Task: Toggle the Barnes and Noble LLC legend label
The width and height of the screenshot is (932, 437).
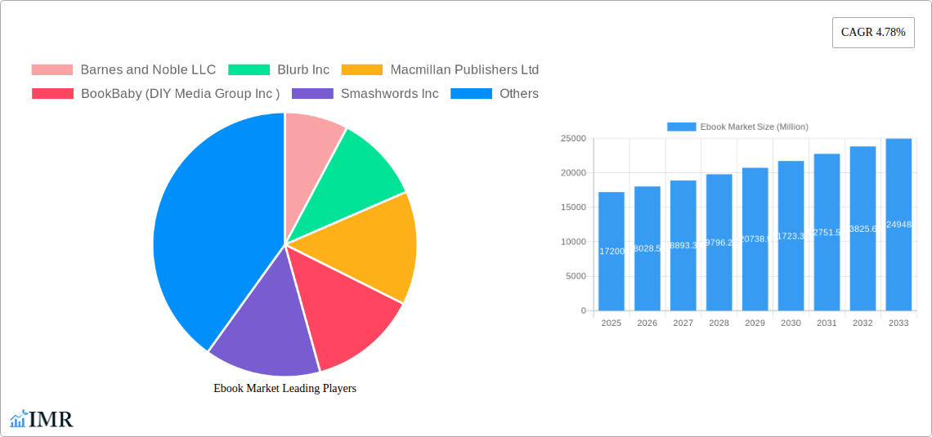Action: (x=148, y=69)
